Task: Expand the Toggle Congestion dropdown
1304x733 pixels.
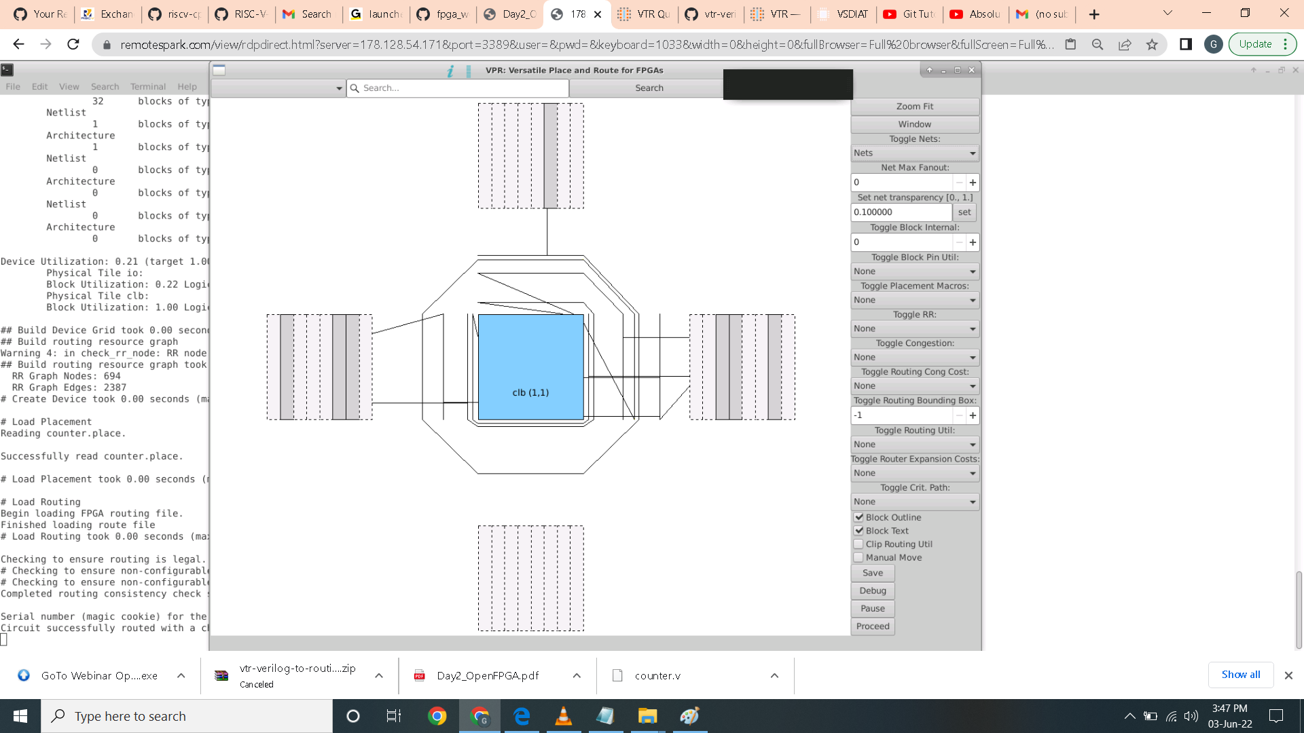Action: pos(914,358)
